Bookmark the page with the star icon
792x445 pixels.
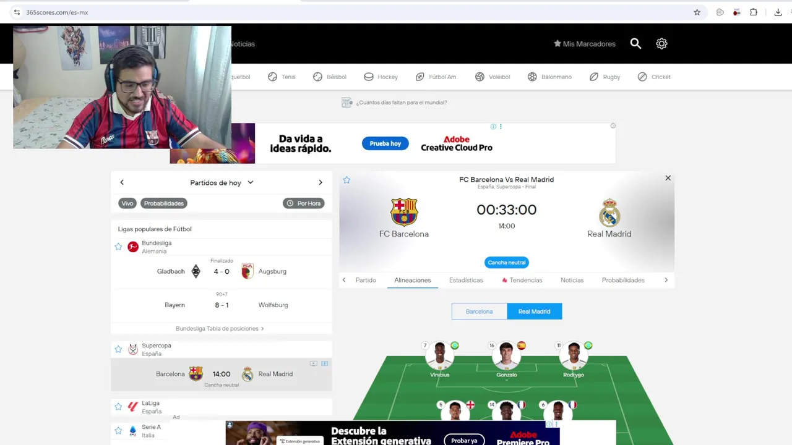pyautogui.click(x=697, y=12)
